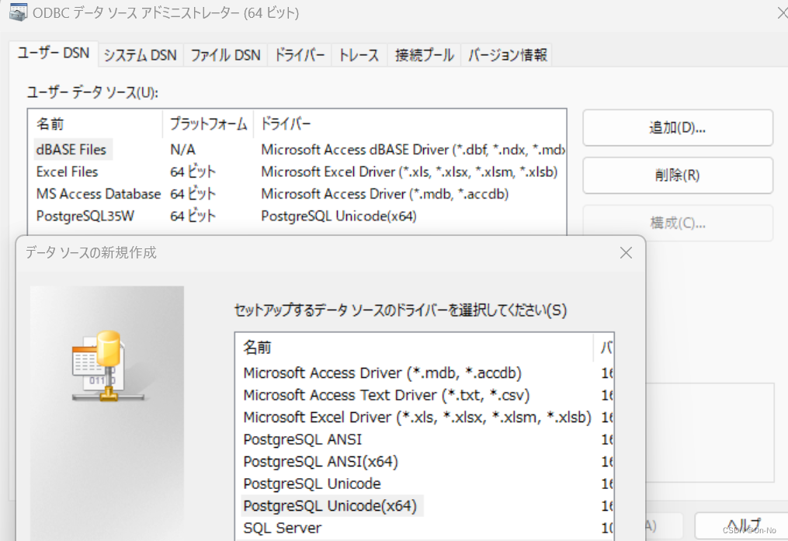This screenshot has height=541, width=788.
Task: Switch to the システム DSN tab
Action: tap(139, 54)
